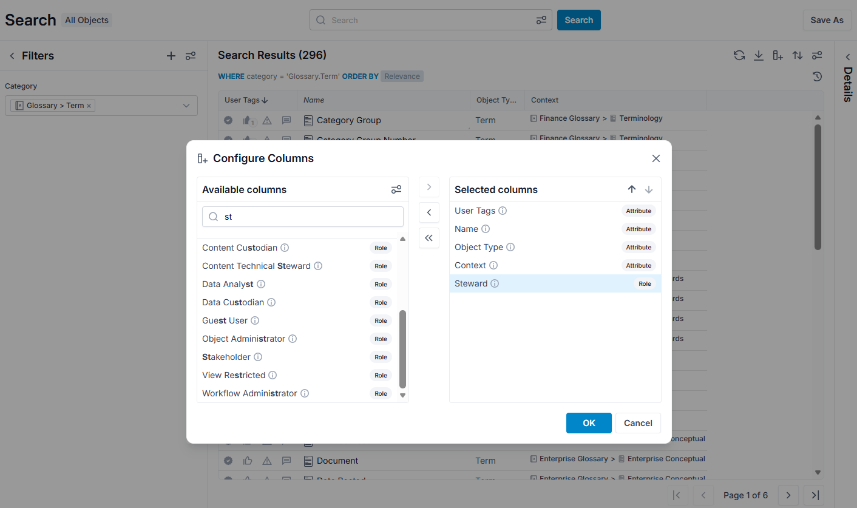Click the double-left remove-all arrows
Screen dimensions: 857x508
click(x=428, y=238)
